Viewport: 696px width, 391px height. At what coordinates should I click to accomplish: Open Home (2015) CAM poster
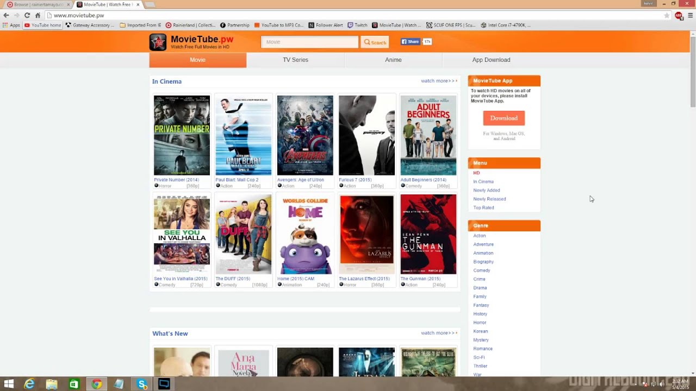[305, 235]
